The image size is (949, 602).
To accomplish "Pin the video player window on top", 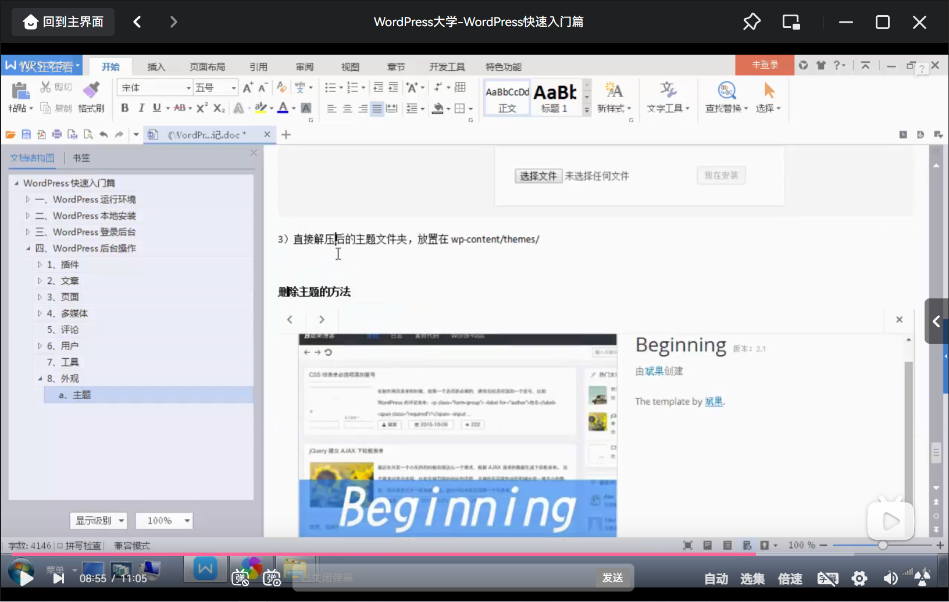I will [x=752, y=22].
